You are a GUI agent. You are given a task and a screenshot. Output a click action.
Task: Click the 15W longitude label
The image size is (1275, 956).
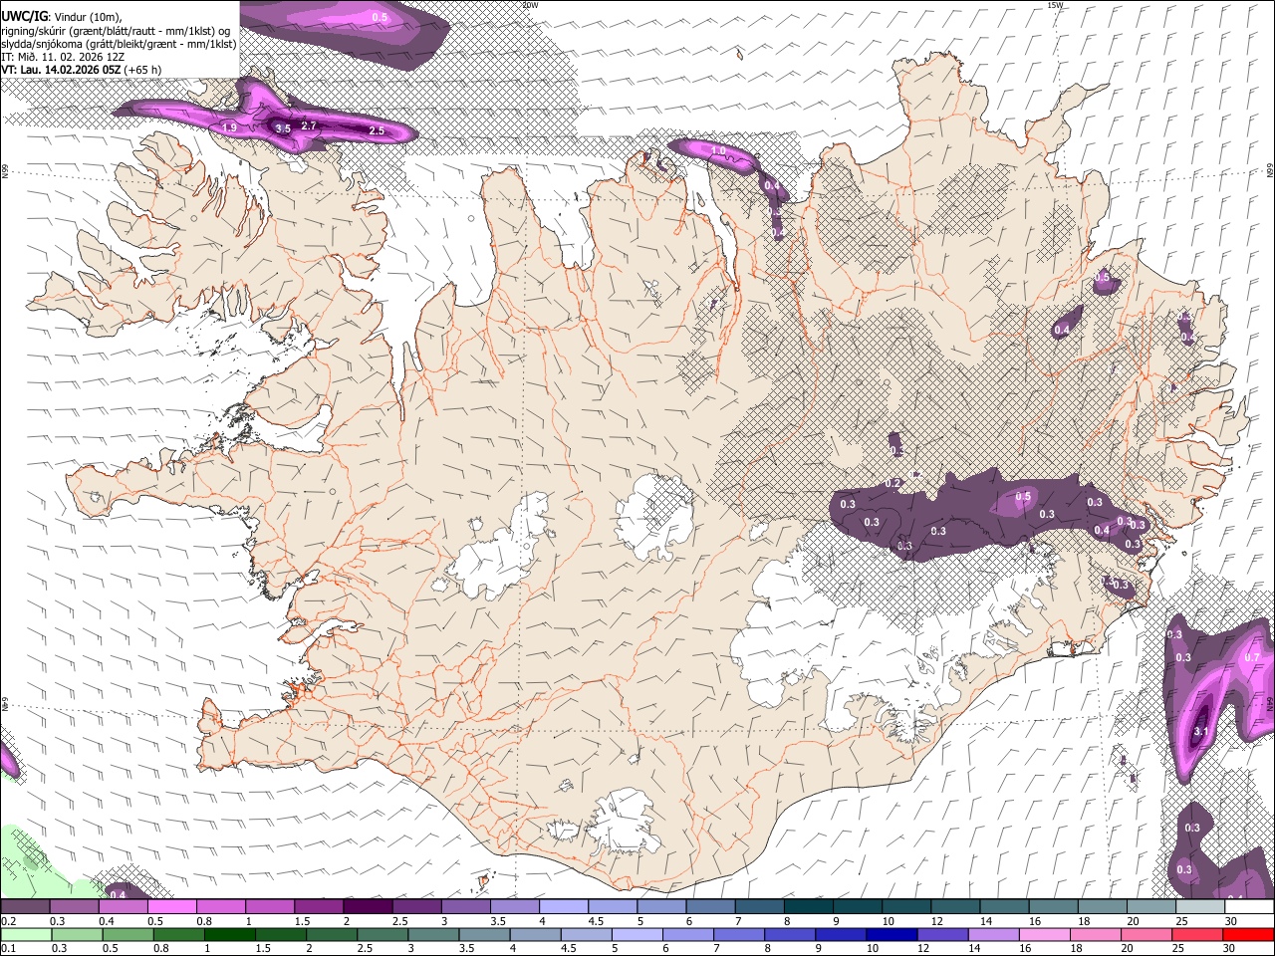[x=1056, y=5]
